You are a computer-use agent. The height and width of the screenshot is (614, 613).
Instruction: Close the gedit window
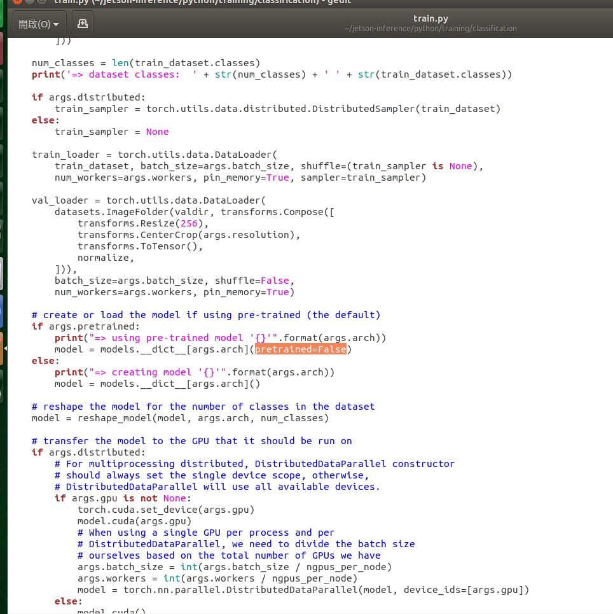pyautogui.click(x=17, y=1)
